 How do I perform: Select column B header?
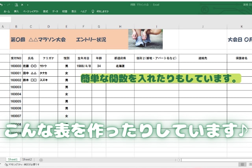point(16,27)
